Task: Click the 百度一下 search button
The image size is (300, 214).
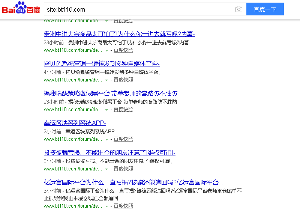Action: (265, 9)
